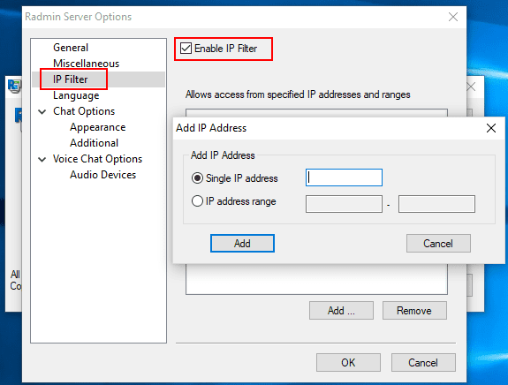508x385 pixels.
Task: Cancel the Radmin Server Options window
Action: tap(423, 362)
